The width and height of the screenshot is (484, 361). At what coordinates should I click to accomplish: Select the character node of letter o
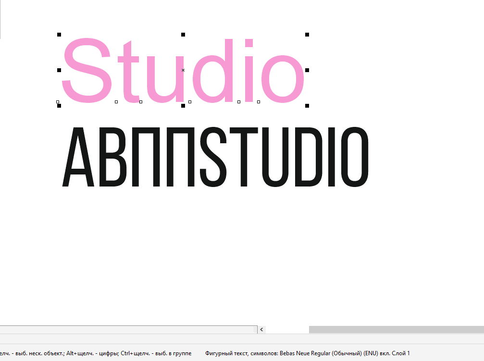click(x=259, y=102)
